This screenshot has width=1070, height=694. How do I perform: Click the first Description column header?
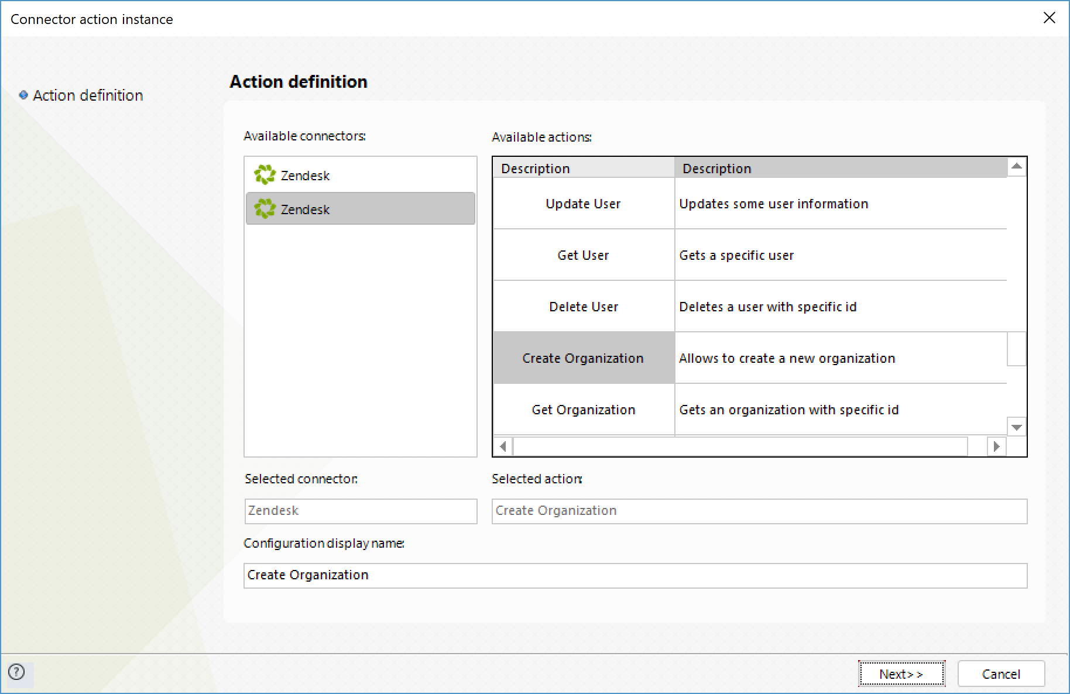(584, 168)
